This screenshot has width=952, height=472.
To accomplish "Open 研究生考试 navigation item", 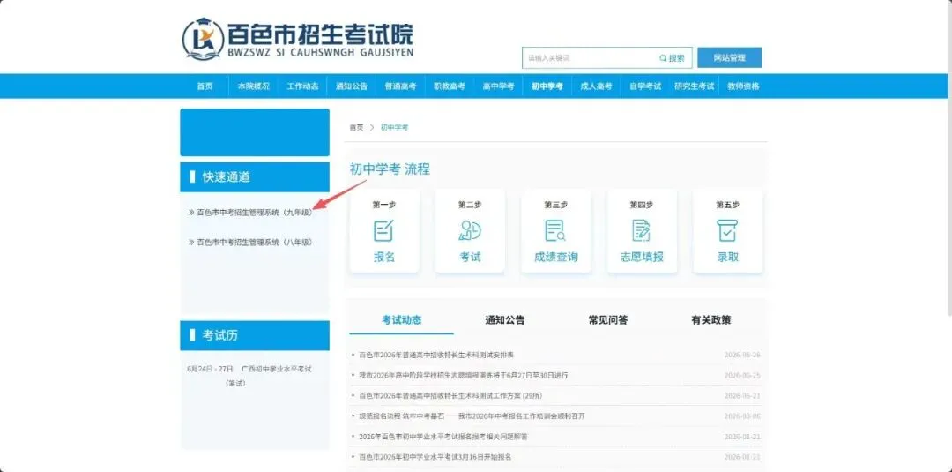I will (x=694, y=86).
